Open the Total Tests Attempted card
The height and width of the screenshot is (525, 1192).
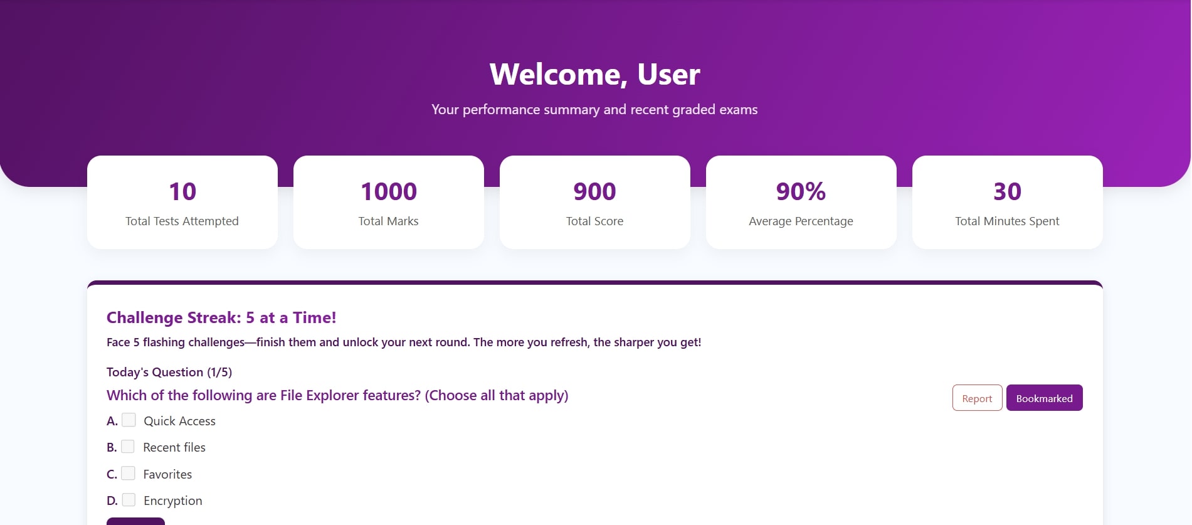coord(182,203)
